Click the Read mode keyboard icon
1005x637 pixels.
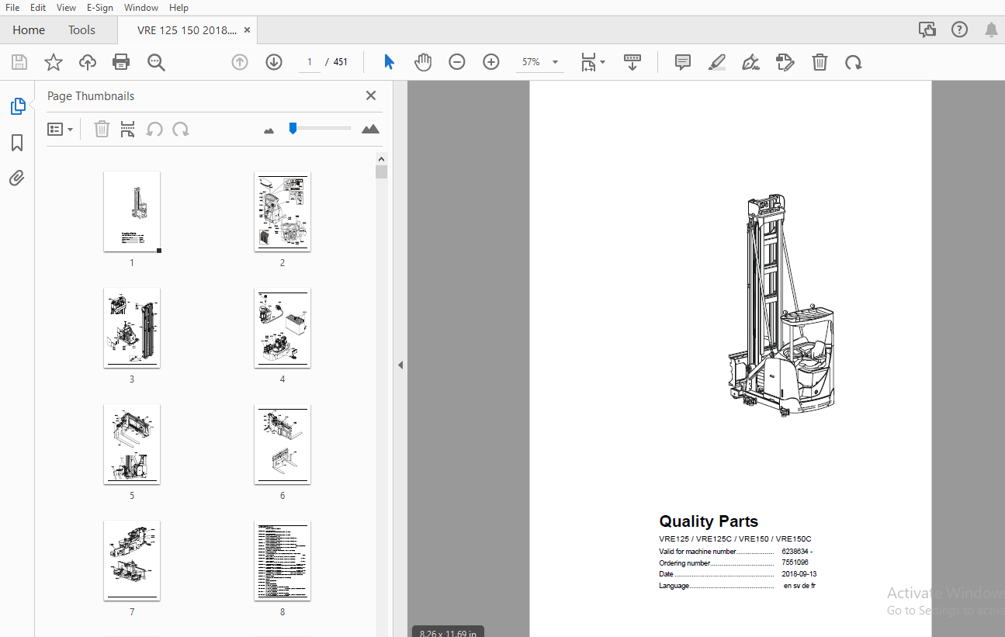[632, 62]
